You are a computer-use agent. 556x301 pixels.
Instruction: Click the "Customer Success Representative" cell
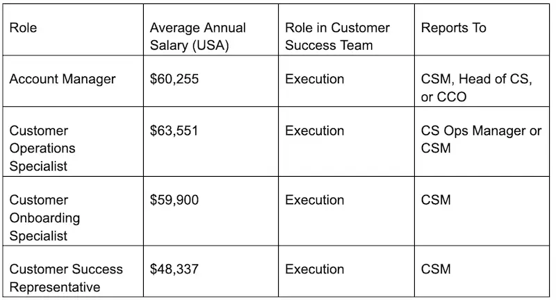tap(66, 278)
